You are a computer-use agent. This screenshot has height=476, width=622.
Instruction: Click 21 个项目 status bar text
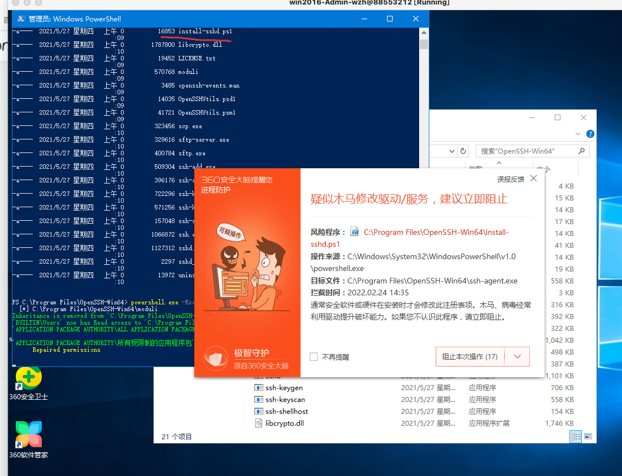pyautogui.click(x=176, y=436)
